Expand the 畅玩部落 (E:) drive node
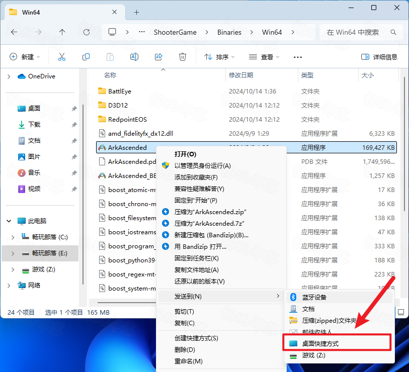This screenshot has width=409, height=372. [x=13, y=253]
